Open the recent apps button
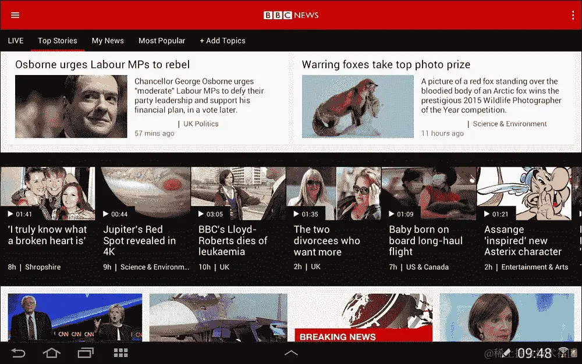582x364 pixels. pos(86,353)
